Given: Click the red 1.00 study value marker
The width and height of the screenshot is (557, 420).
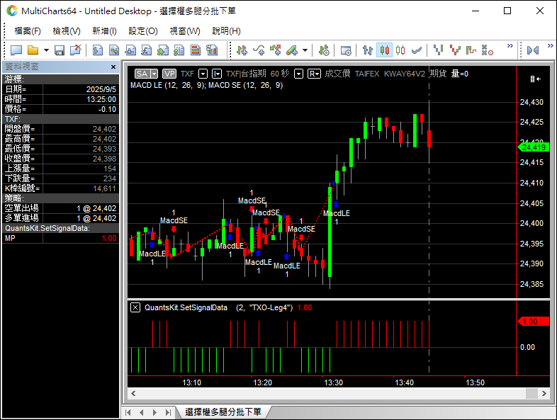Looking at the screenshot, I should tap(534, 322).
